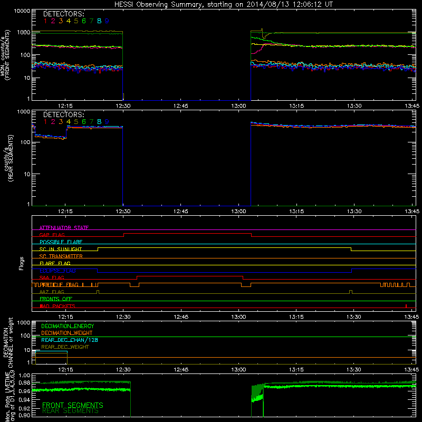The width and height of the screenshot is (422, 422).
Task: Click the SC_TRANSMITTER flag label
Action: point(61,256)
